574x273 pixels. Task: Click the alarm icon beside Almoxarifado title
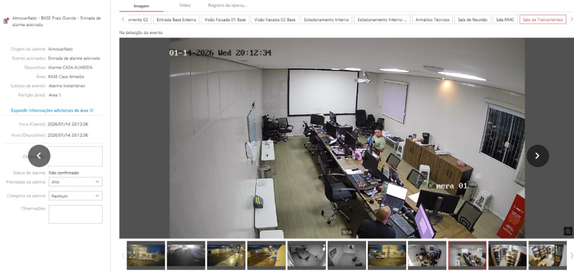tap(6, 21)
